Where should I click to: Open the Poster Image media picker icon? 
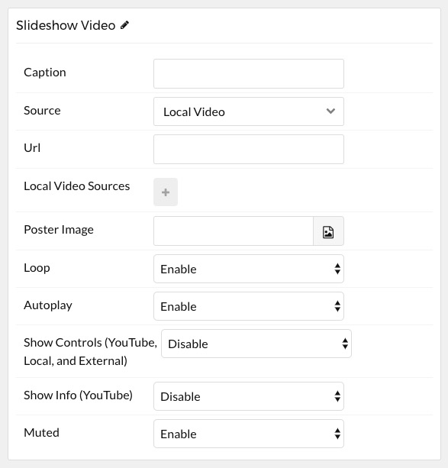(x=328, y=231)
